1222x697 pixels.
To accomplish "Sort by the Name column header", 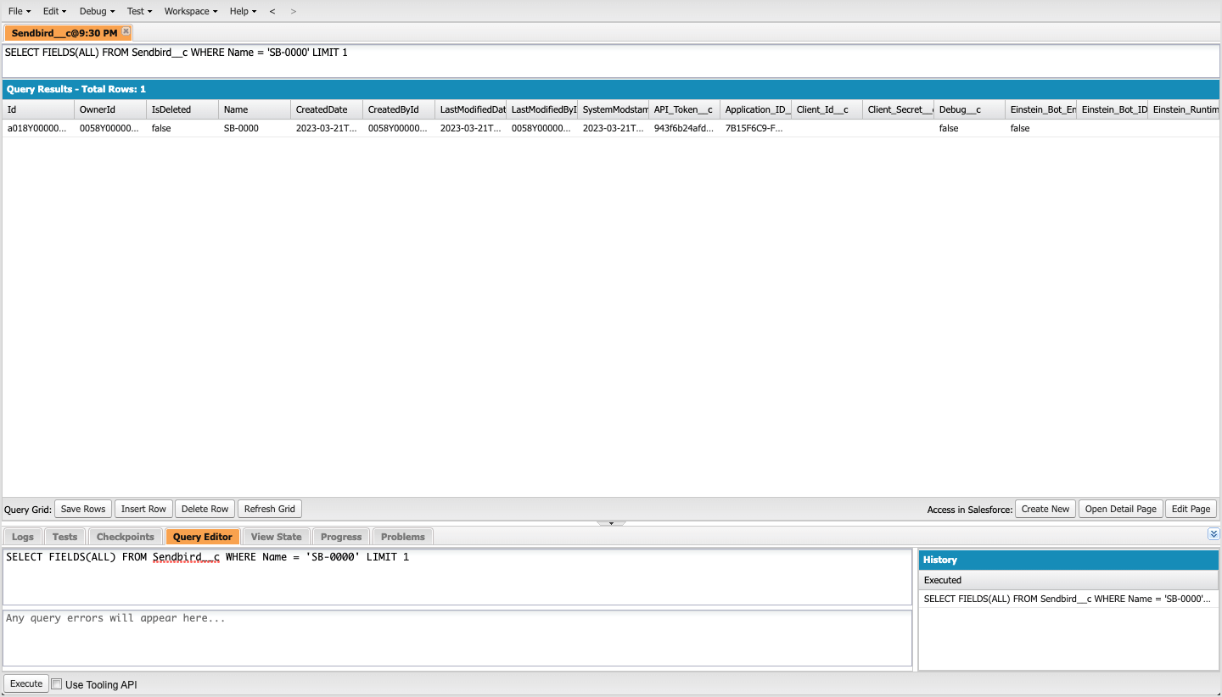I will [255, 109].
